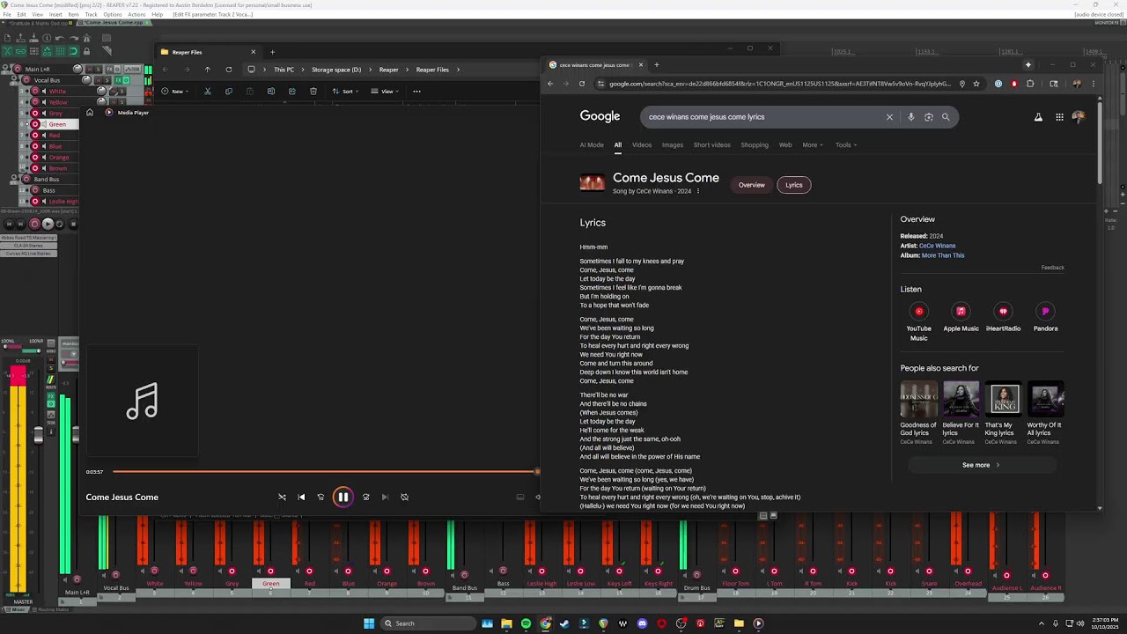This screenshot has height=634, width=1127.
Task: Open Sort dropdown in File Explorer
Action: 345,91
